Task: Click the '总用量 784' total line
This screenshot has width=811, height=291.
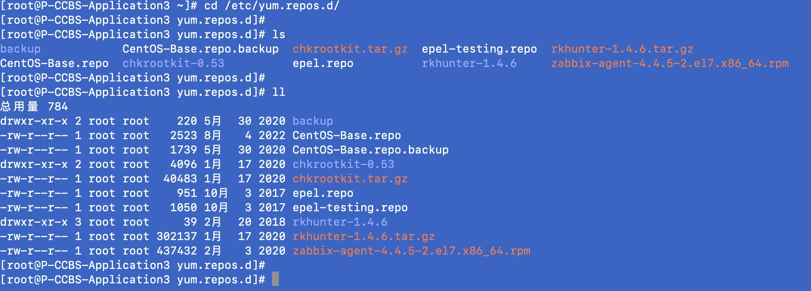Action: click(x=34, y=106)
